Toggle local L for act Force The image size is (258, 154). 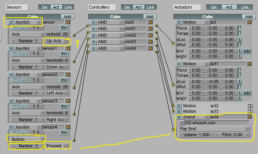coord(240,29)
